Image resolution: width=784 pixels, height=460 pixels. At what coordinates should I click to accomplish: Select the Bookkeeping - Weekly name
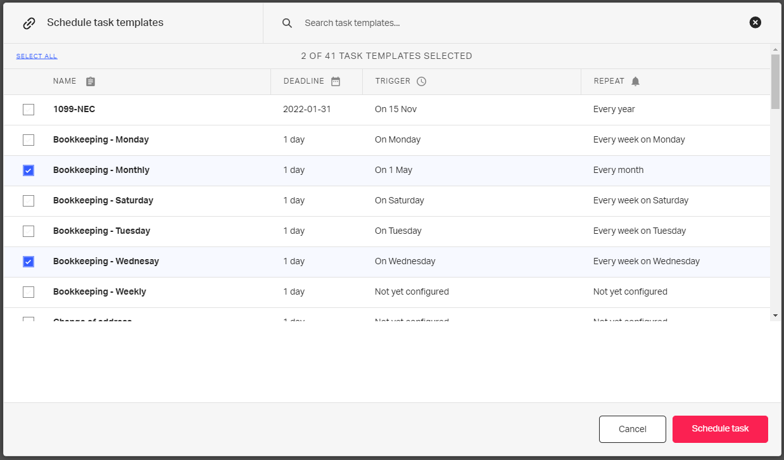coord(99,291)
